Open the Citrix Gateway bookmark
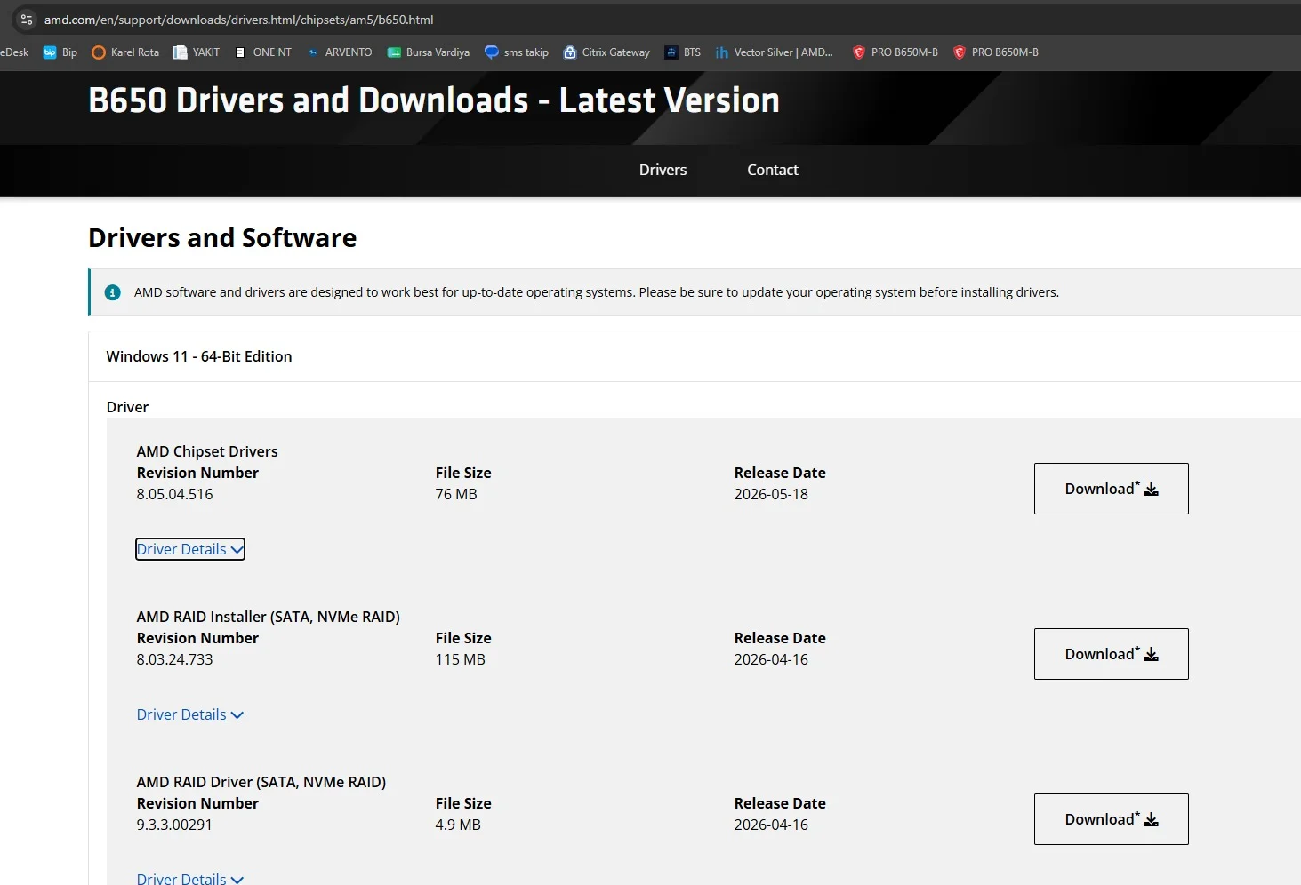This screenshot has height=885, width=1301. [x=606, y=52]
